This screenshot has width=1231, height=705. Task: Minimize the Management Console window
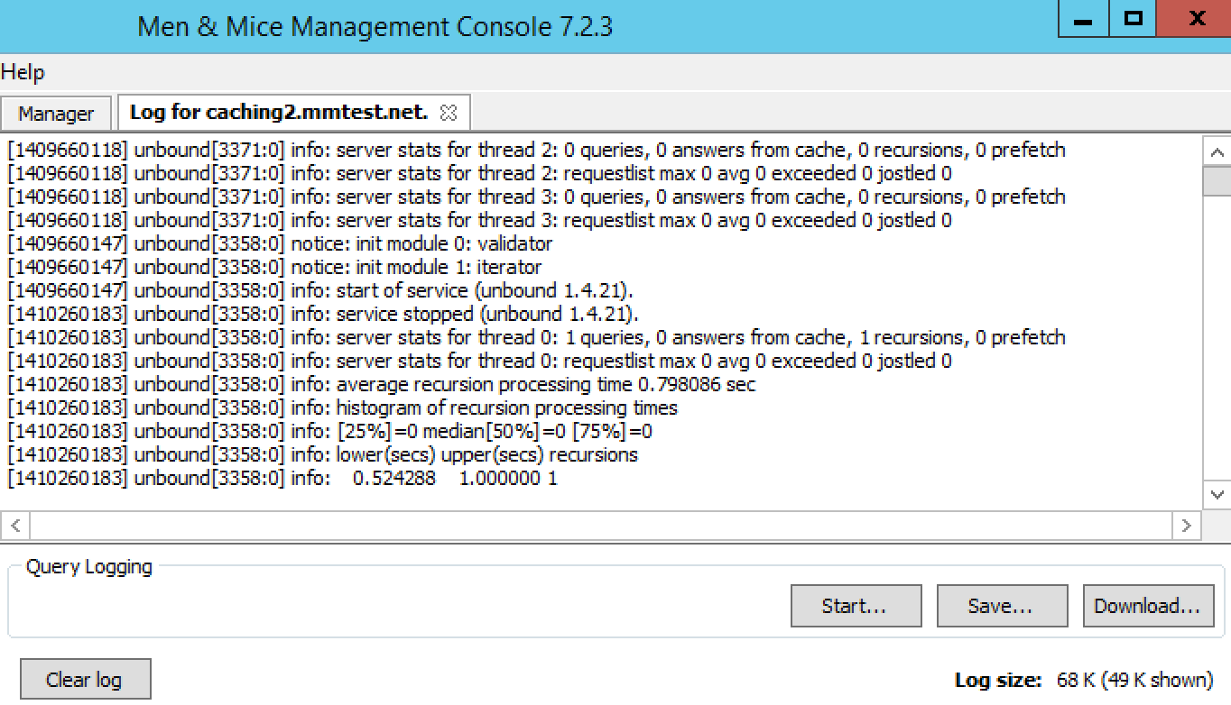click(x=1084, y=19)
